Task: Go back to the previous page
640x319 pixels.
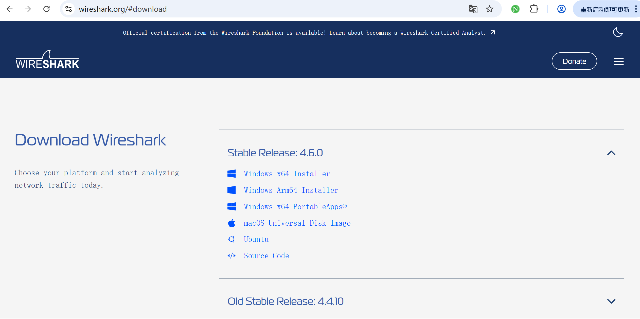Action: coord(10,9)
